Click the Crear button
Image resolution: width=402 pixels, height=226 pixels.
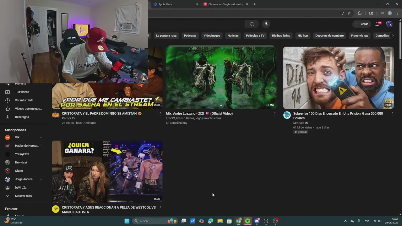pos(361,24)
